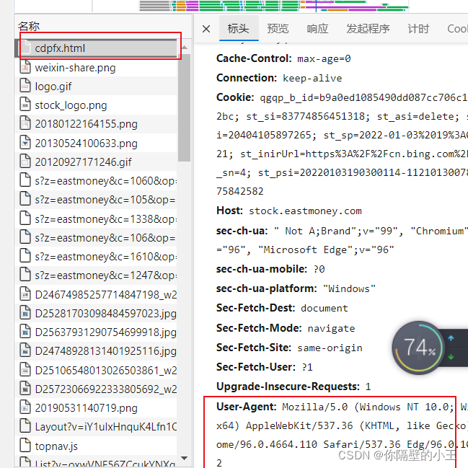Select the weixin-share.png request

(x=96, y=68)
